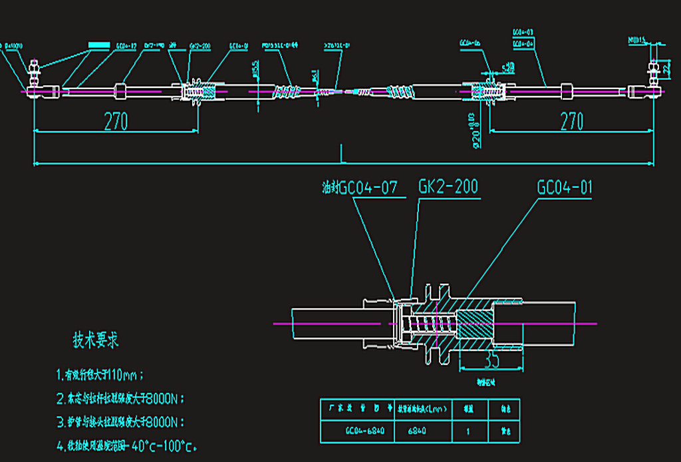Screen dimensions: 681x462
Task: Click the GK2-200 label in detail view
Action: click(x=448, y=186)
